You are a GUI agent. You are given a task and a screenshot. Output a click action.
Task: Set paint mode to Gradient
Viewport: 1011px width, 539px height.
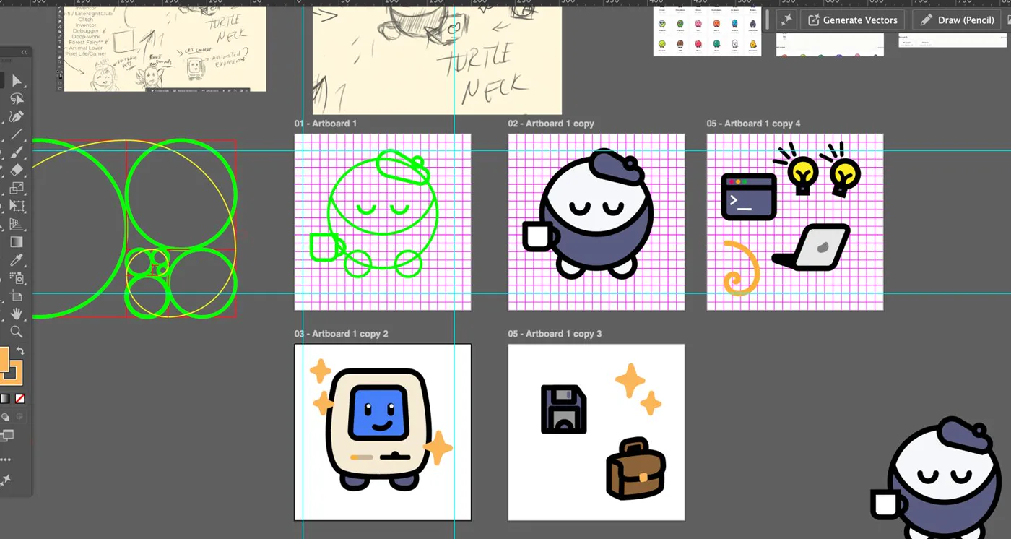click(5, 399)
